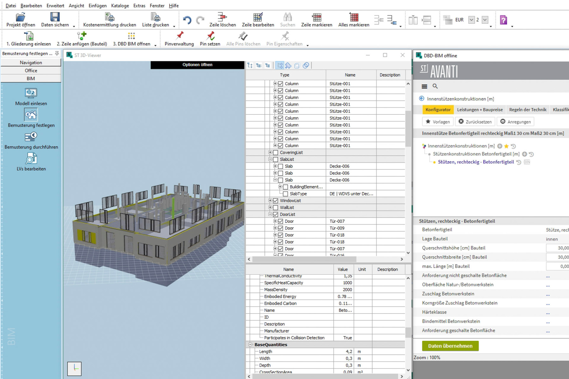Open Bemusterung durchführen in sidebar
Image resolution: width=569 pixels, height=379 pixels.
point(31,137)
